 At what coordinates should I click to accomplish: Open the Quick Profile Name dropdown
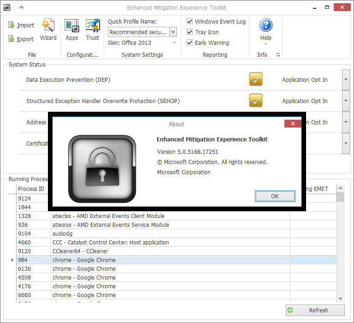[173, 32]
